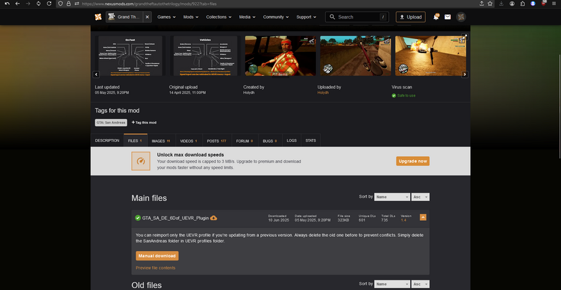Expand the gallery to fullscreen icon
561x290 pixels.
pos(465,36)
